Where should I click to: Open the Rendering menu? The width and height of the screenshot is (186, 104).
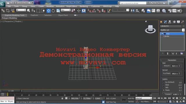(x=84, y=6)
